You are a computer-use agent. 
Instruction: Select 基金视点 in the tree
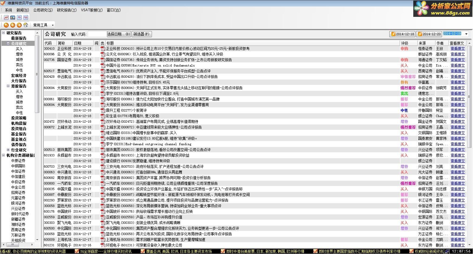19,139
